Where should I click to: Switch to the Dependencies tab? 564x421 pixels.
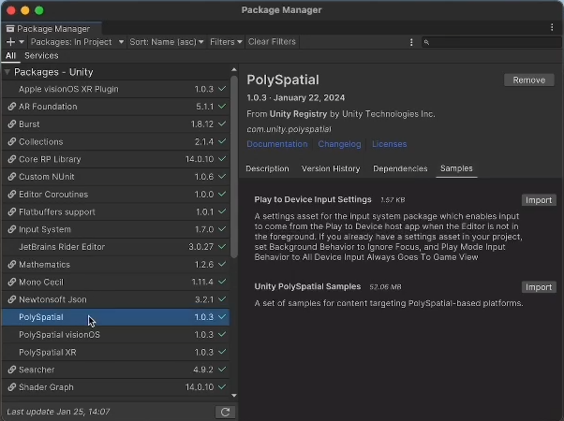pos(400,169)
